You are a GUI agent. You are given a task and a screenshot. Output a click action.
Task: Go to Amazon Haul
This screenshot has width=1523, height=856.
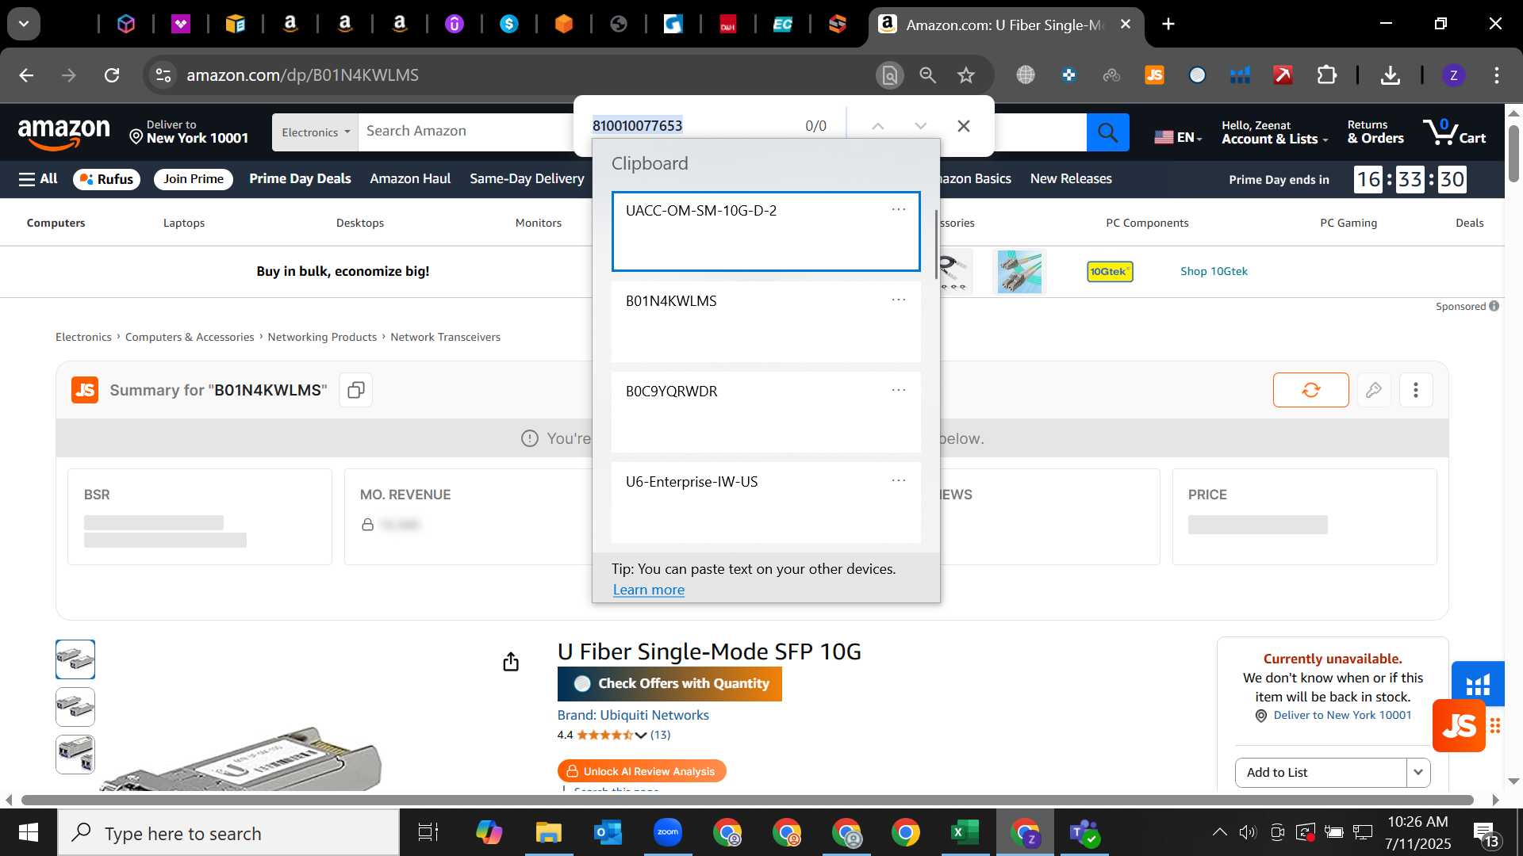point(410,179)
